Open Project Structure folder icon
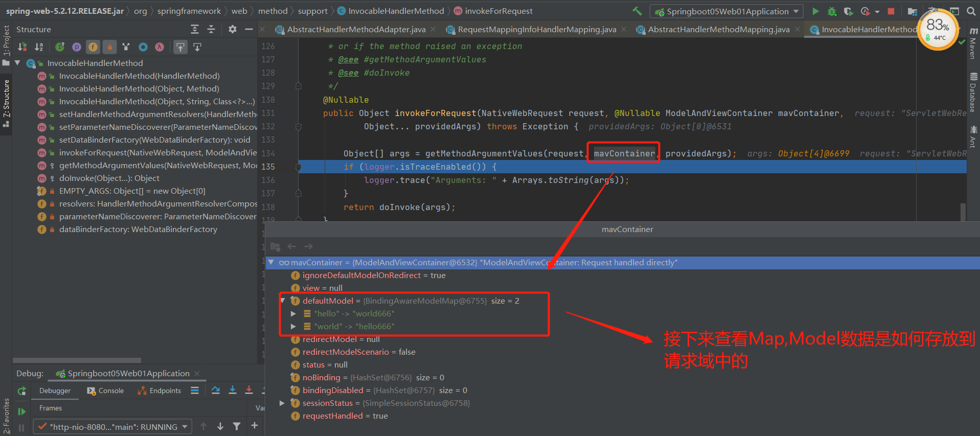980x436 pixels. (913, 11)
